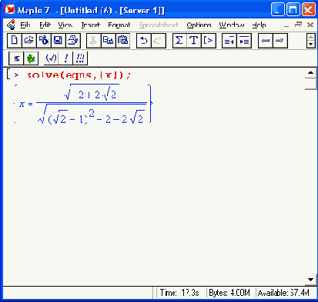This screenshot has height=302, width=318.
Task: Switch to text mode with T icon
Action: pyautogui.click(x=194, y=41)
